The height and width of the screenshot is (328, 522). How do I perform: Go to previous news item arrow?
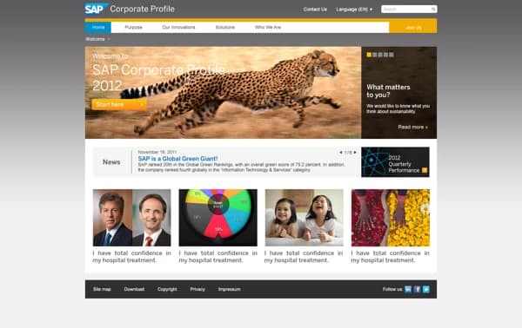pos(340,153)
